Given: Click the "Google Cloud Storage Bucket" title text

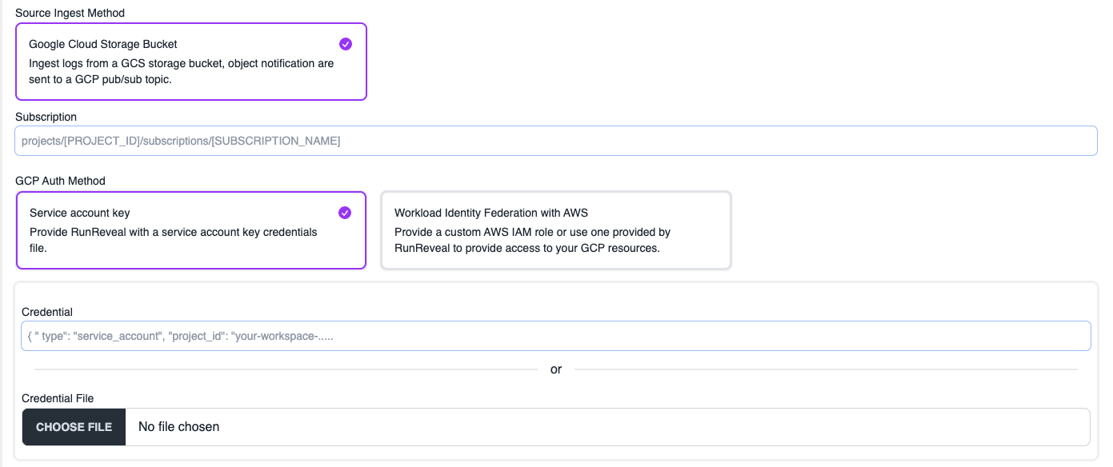Looking at the screenshot, I should [x=103, y=44].
